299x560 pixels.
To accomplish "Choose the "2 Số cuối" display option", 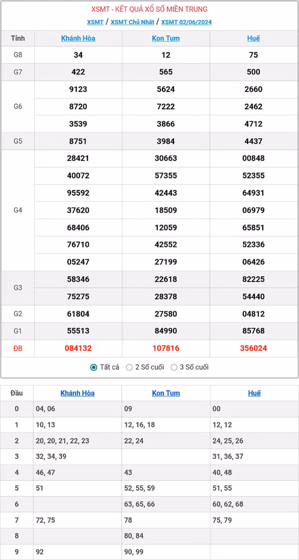I will click(x=130, y=367).
